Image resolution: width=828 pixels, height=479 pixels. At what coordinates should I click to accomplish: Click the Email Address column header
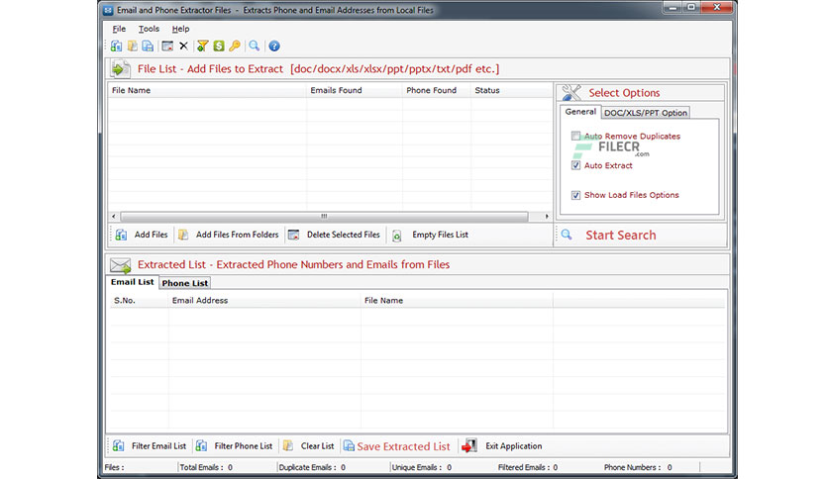click(264, 300)
